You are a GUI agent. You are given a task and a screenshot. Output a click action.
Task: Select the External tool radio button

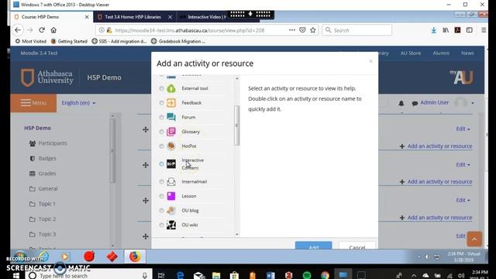click(162, 88)
